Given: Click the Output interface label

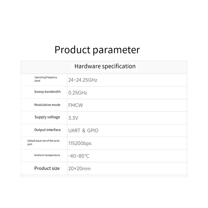Looking at the screenshot, I should 47,130.
